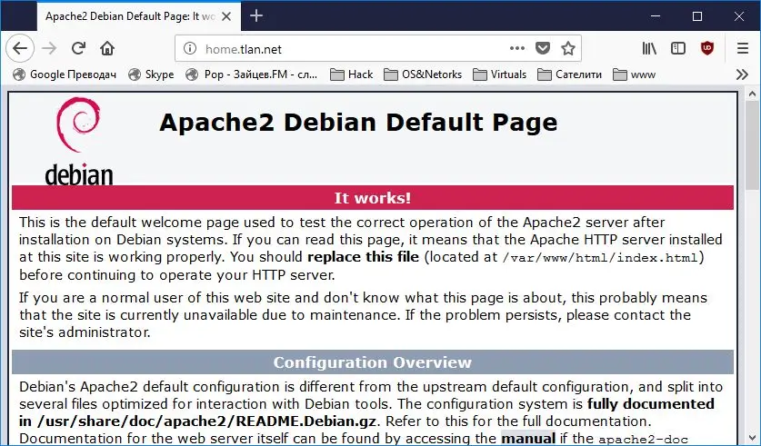This screenshot has height=446, width=761.
Task: Open the Firefox hamburger menu
Action: [743, 48]
